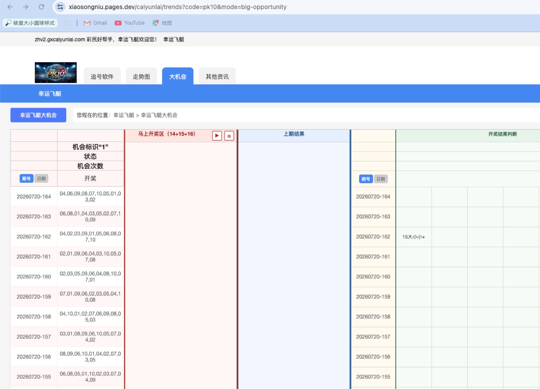Open the Gmail bookmark
Image resolution: width=540 pixels, height=389 pixels.
[96, 23]
